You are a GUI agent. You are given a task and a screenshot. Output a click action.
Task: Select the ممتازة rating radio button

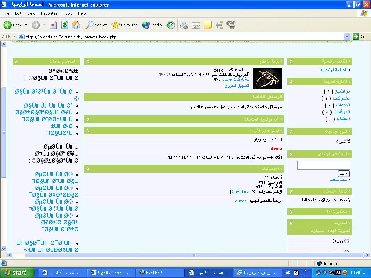[346, 241]
